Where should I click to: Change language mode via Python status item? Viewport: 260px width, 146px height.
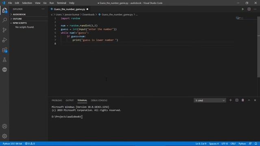point(242,144)
